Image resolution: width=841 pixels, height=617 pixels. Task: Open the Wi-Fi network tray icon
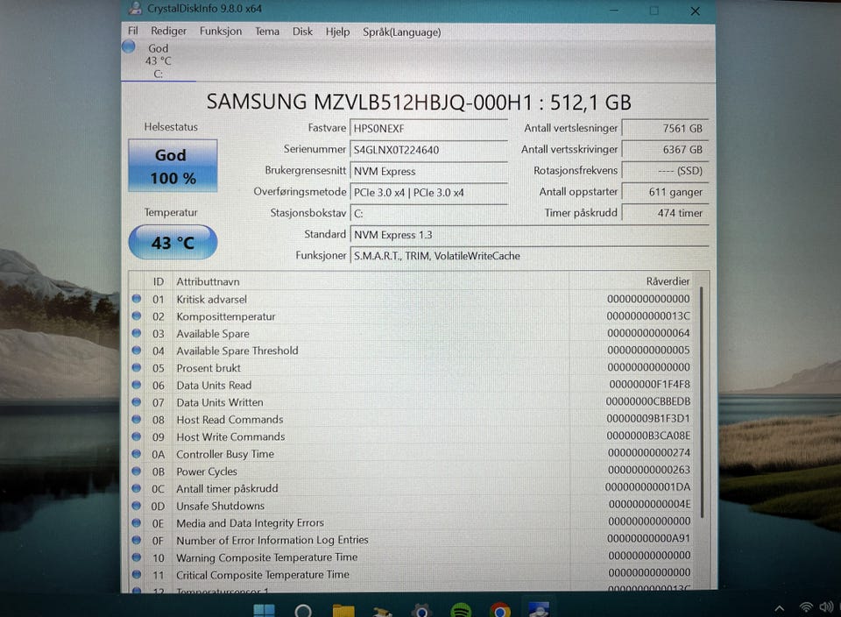pyautogui.click(x=806, y=606)
